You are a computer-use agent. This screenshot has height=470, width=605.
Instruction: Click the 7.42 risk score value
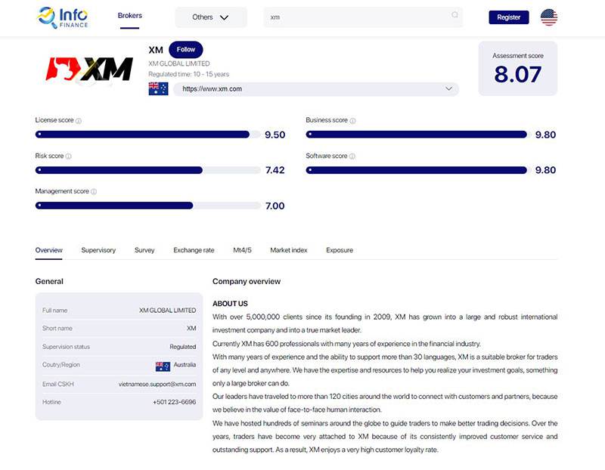click(x=275, y=171)
